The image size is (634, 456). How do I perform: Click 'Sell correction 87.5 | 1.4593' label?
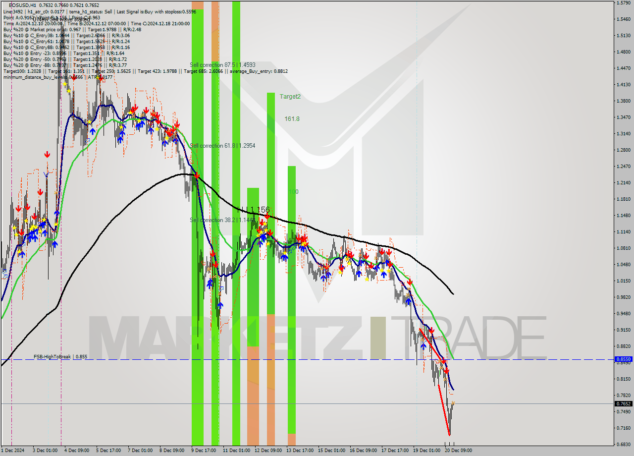[222, 65]
